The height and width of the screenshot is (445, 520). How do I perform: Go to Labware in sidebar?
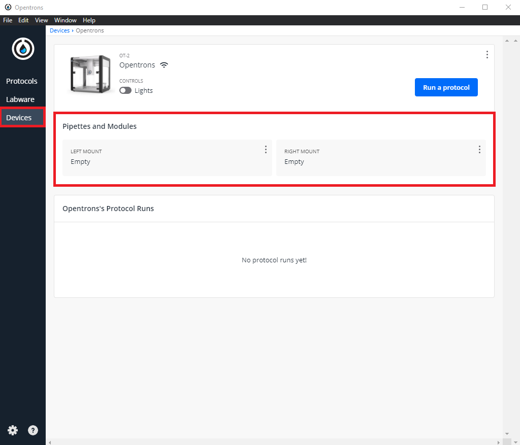[20, 99]
